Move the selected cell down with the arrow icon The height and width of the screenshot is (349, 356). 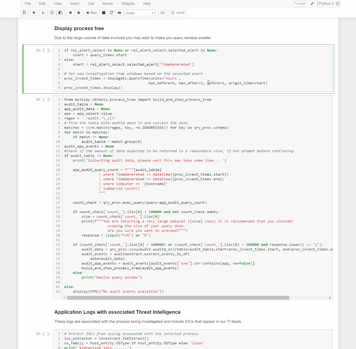click(x=79, y=13)
